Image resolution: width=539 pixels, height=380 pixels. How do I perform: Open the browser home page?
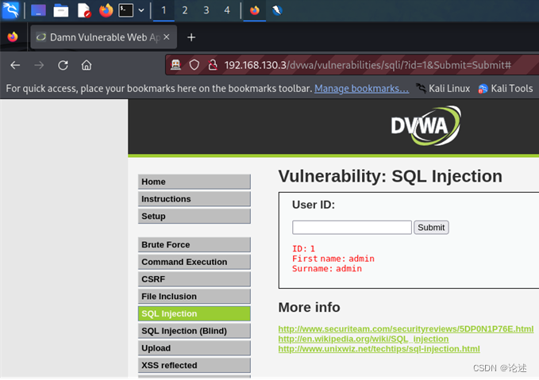[x=87, y=65]
